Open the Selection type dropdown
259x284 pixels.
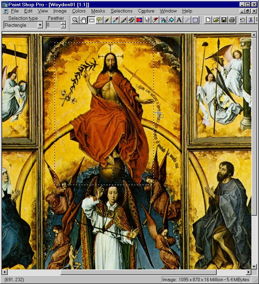[x=40, y=25]
